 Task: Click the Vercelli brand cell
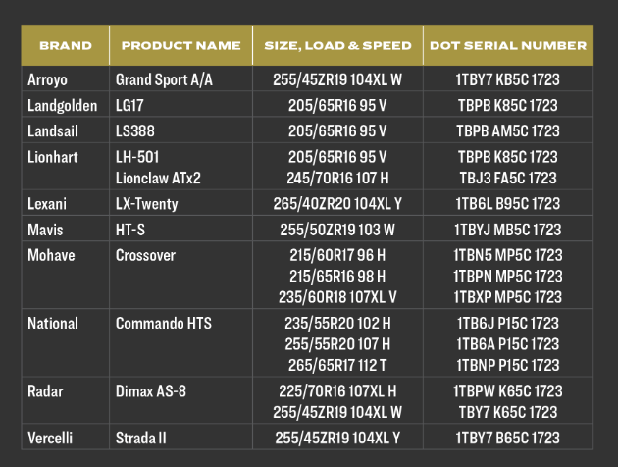(52, 437)
